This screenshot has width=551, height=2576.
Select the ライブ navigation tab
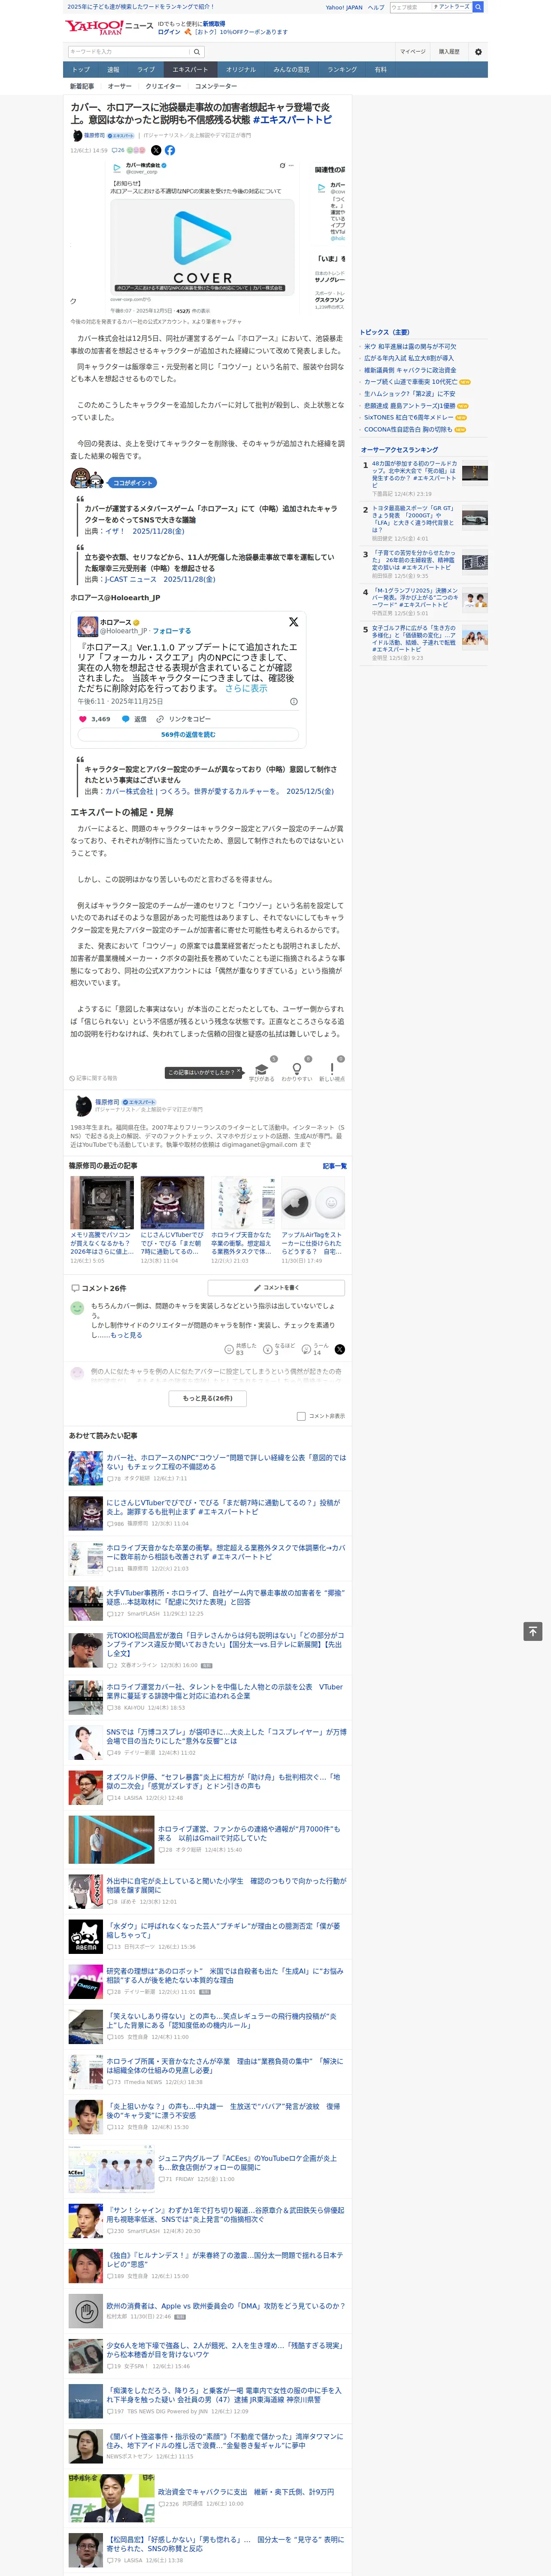[146, 70]
